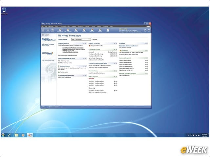The height and width of the screenshot is (157, 210).
Task: Click the Investing toolbar icon
Action: pos(76,30)
